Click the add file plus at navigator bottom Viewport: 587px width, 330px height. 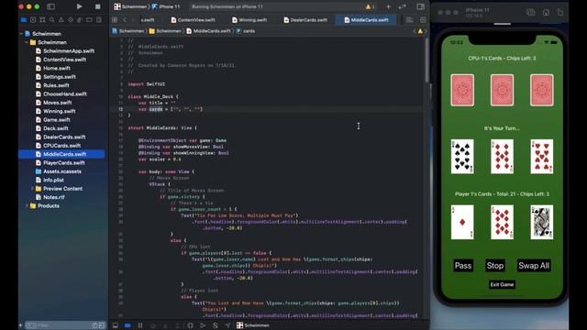[x=21, y=325]
